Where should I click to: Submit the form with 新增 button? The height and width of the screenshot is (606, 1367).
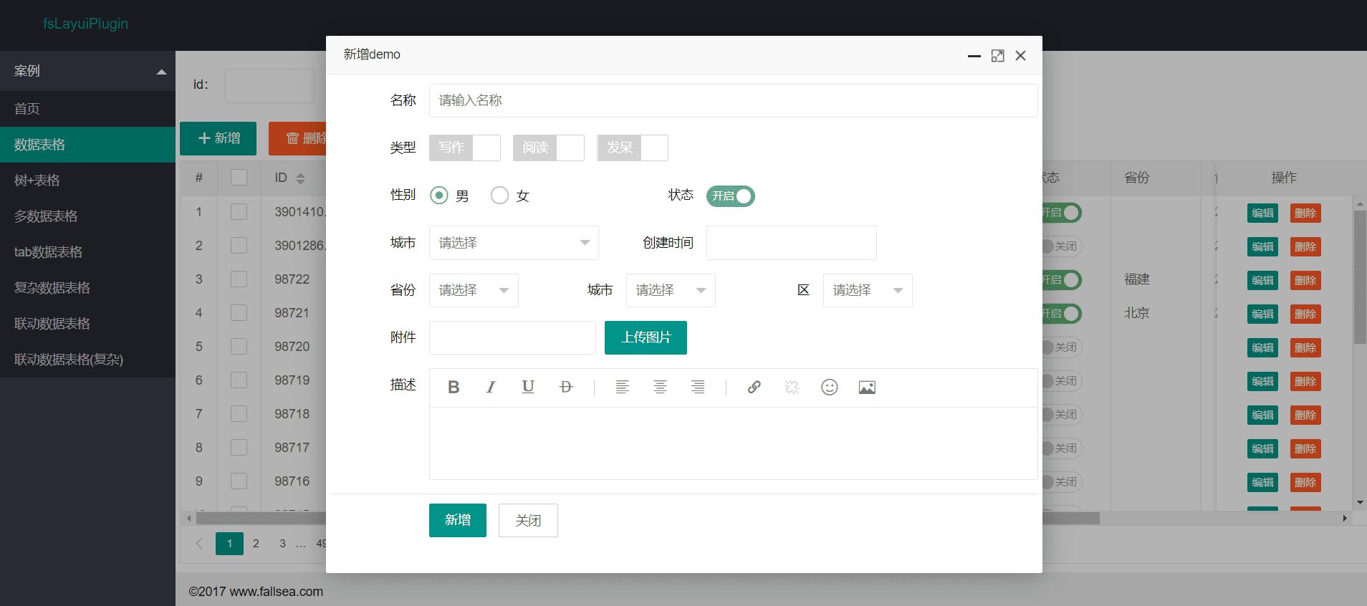pyautogui.click(x=457, y=520)
